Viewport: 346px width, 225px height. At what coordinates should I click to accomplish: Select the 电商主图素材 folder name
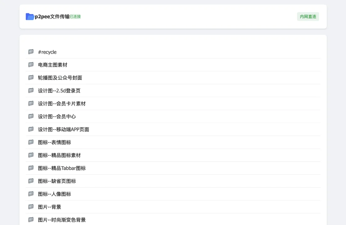coord(52,65)
